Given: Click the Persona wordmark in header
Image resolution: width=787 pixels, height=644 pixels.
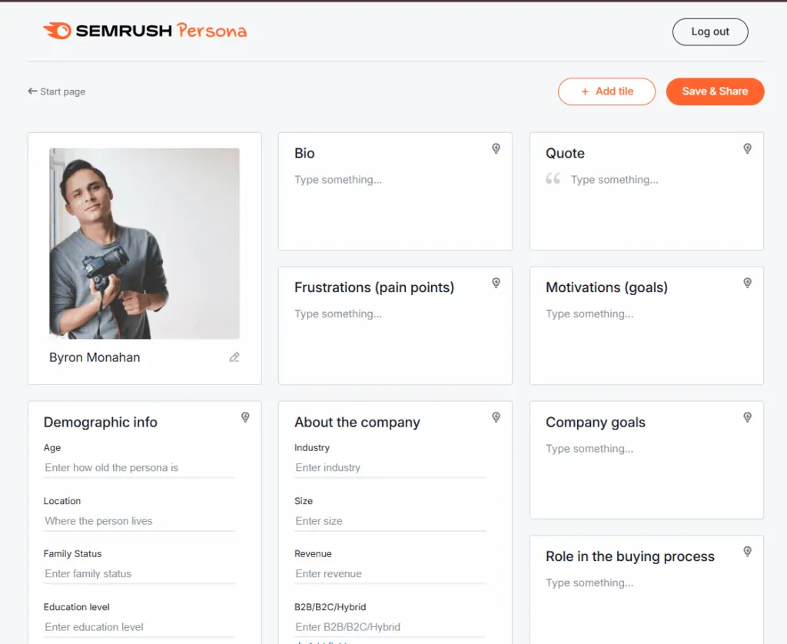Looking at the screenshot, I should (x=212, y=31).
